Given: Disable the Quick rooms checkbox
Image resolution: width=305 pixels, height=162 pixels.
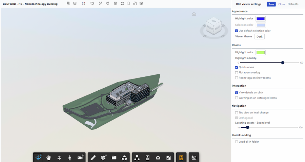Looking at the screenshot, I should [237, 67].
